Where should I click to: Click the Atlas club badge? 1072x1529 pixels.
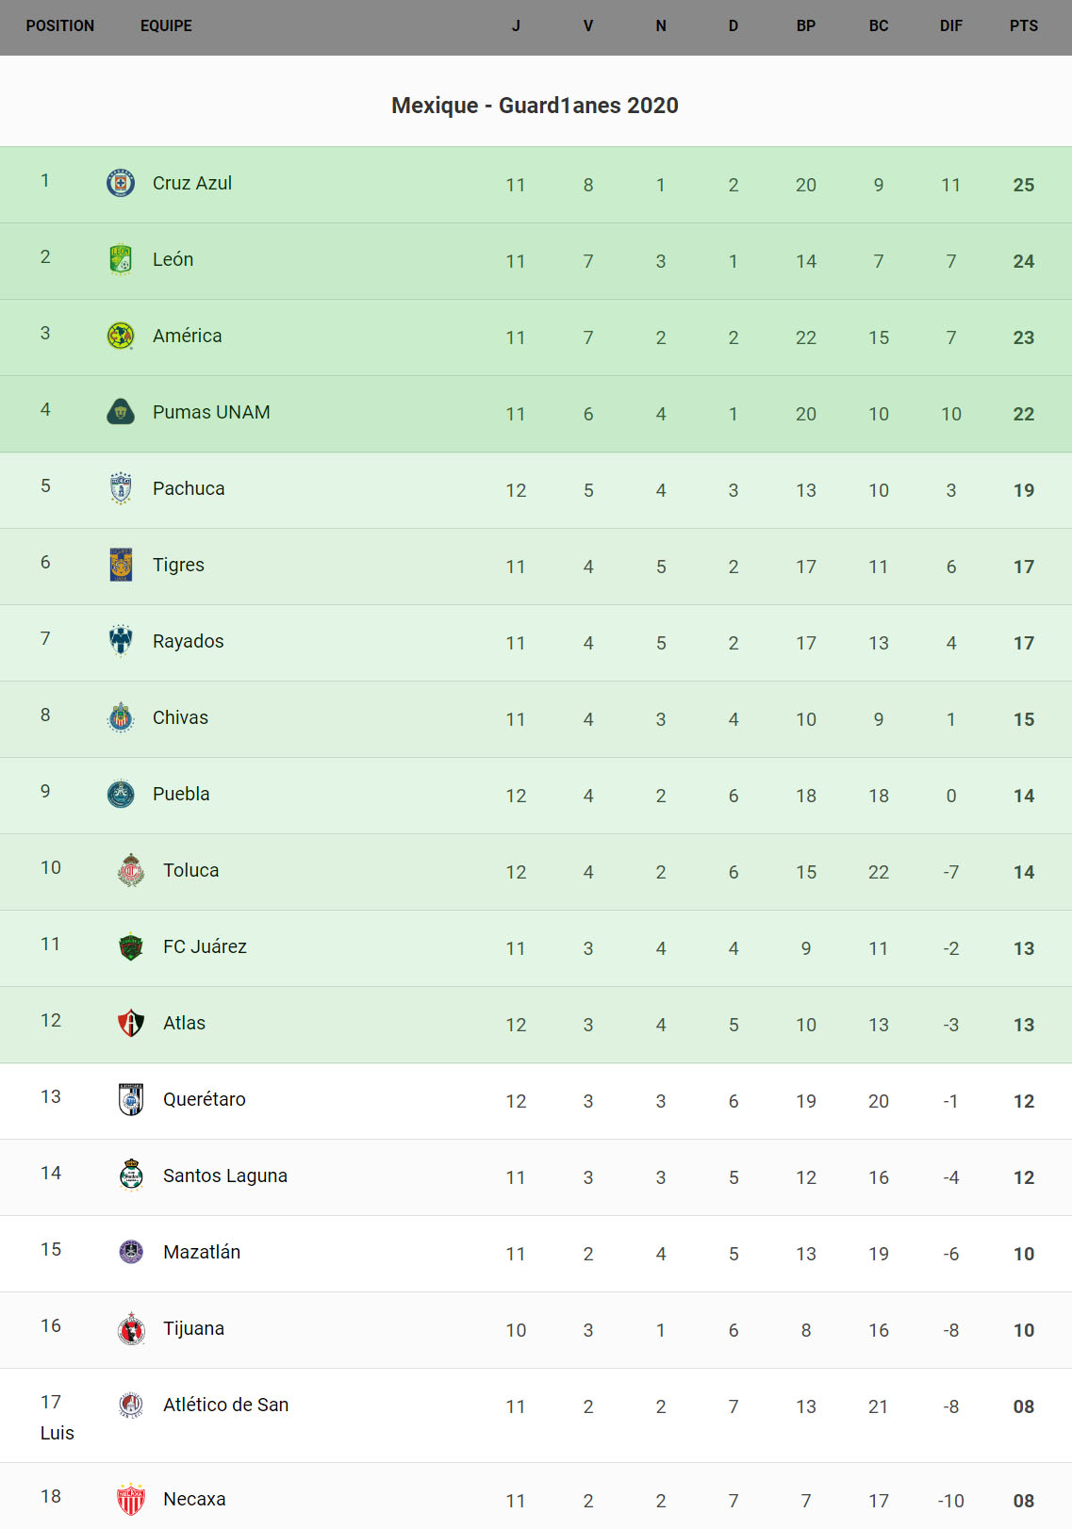click(x=131, y=1023)
